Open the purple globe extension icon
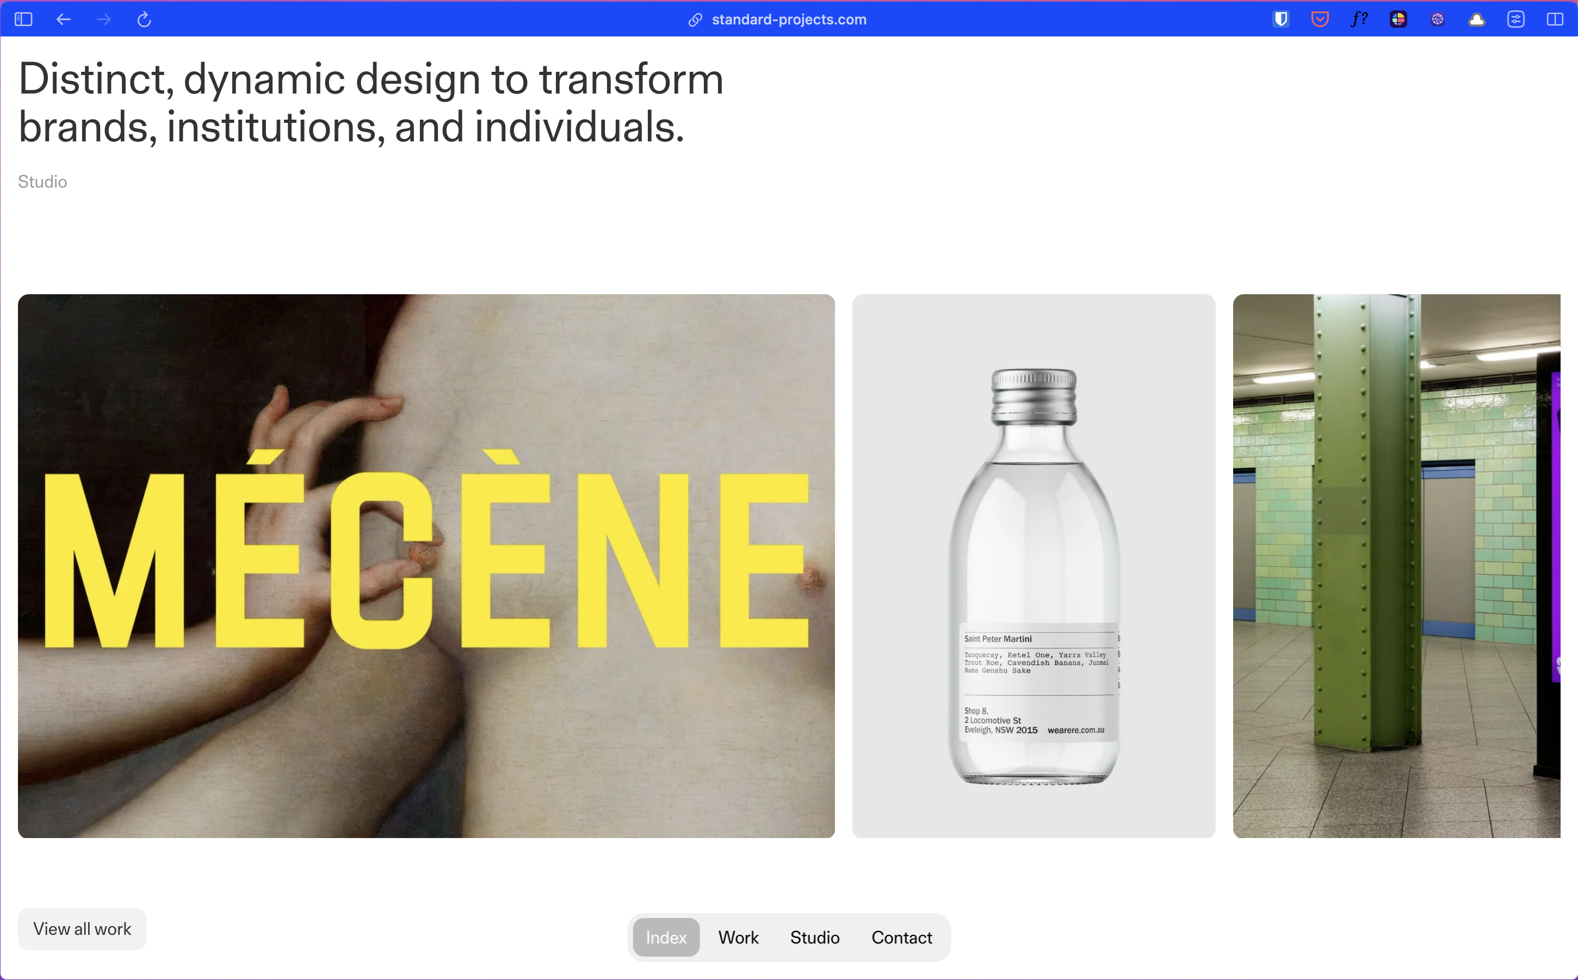The height and width of the screenshot is (980, 1578). click(1437, 20)
